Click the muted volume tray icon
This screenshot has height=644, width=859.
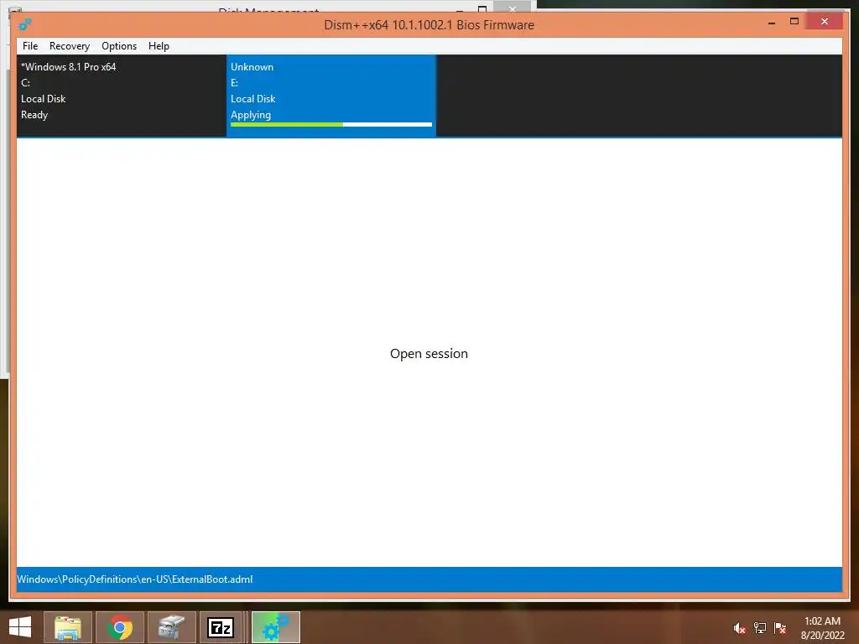pyautogui.click(x=739, y=628)
